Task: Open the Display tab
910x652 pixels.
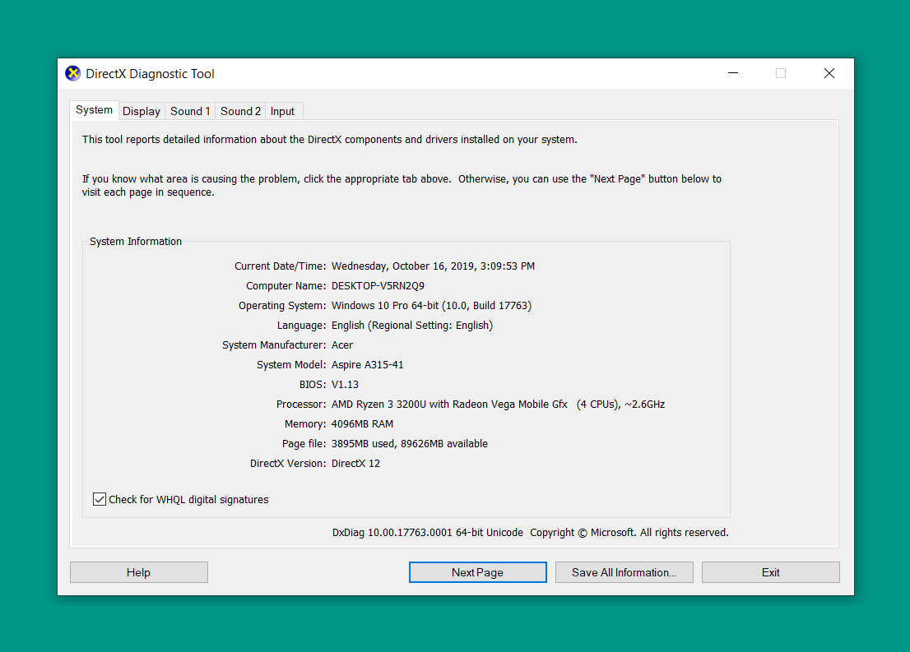Action: (x=142, y=111)
